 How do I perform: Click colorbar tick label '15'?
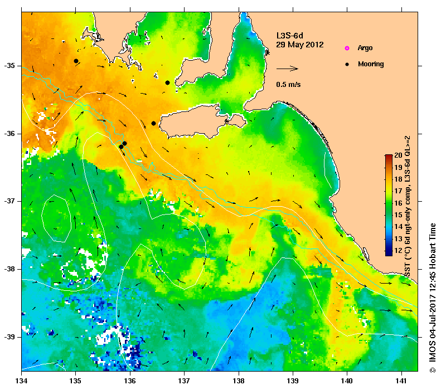pos(398,215)
